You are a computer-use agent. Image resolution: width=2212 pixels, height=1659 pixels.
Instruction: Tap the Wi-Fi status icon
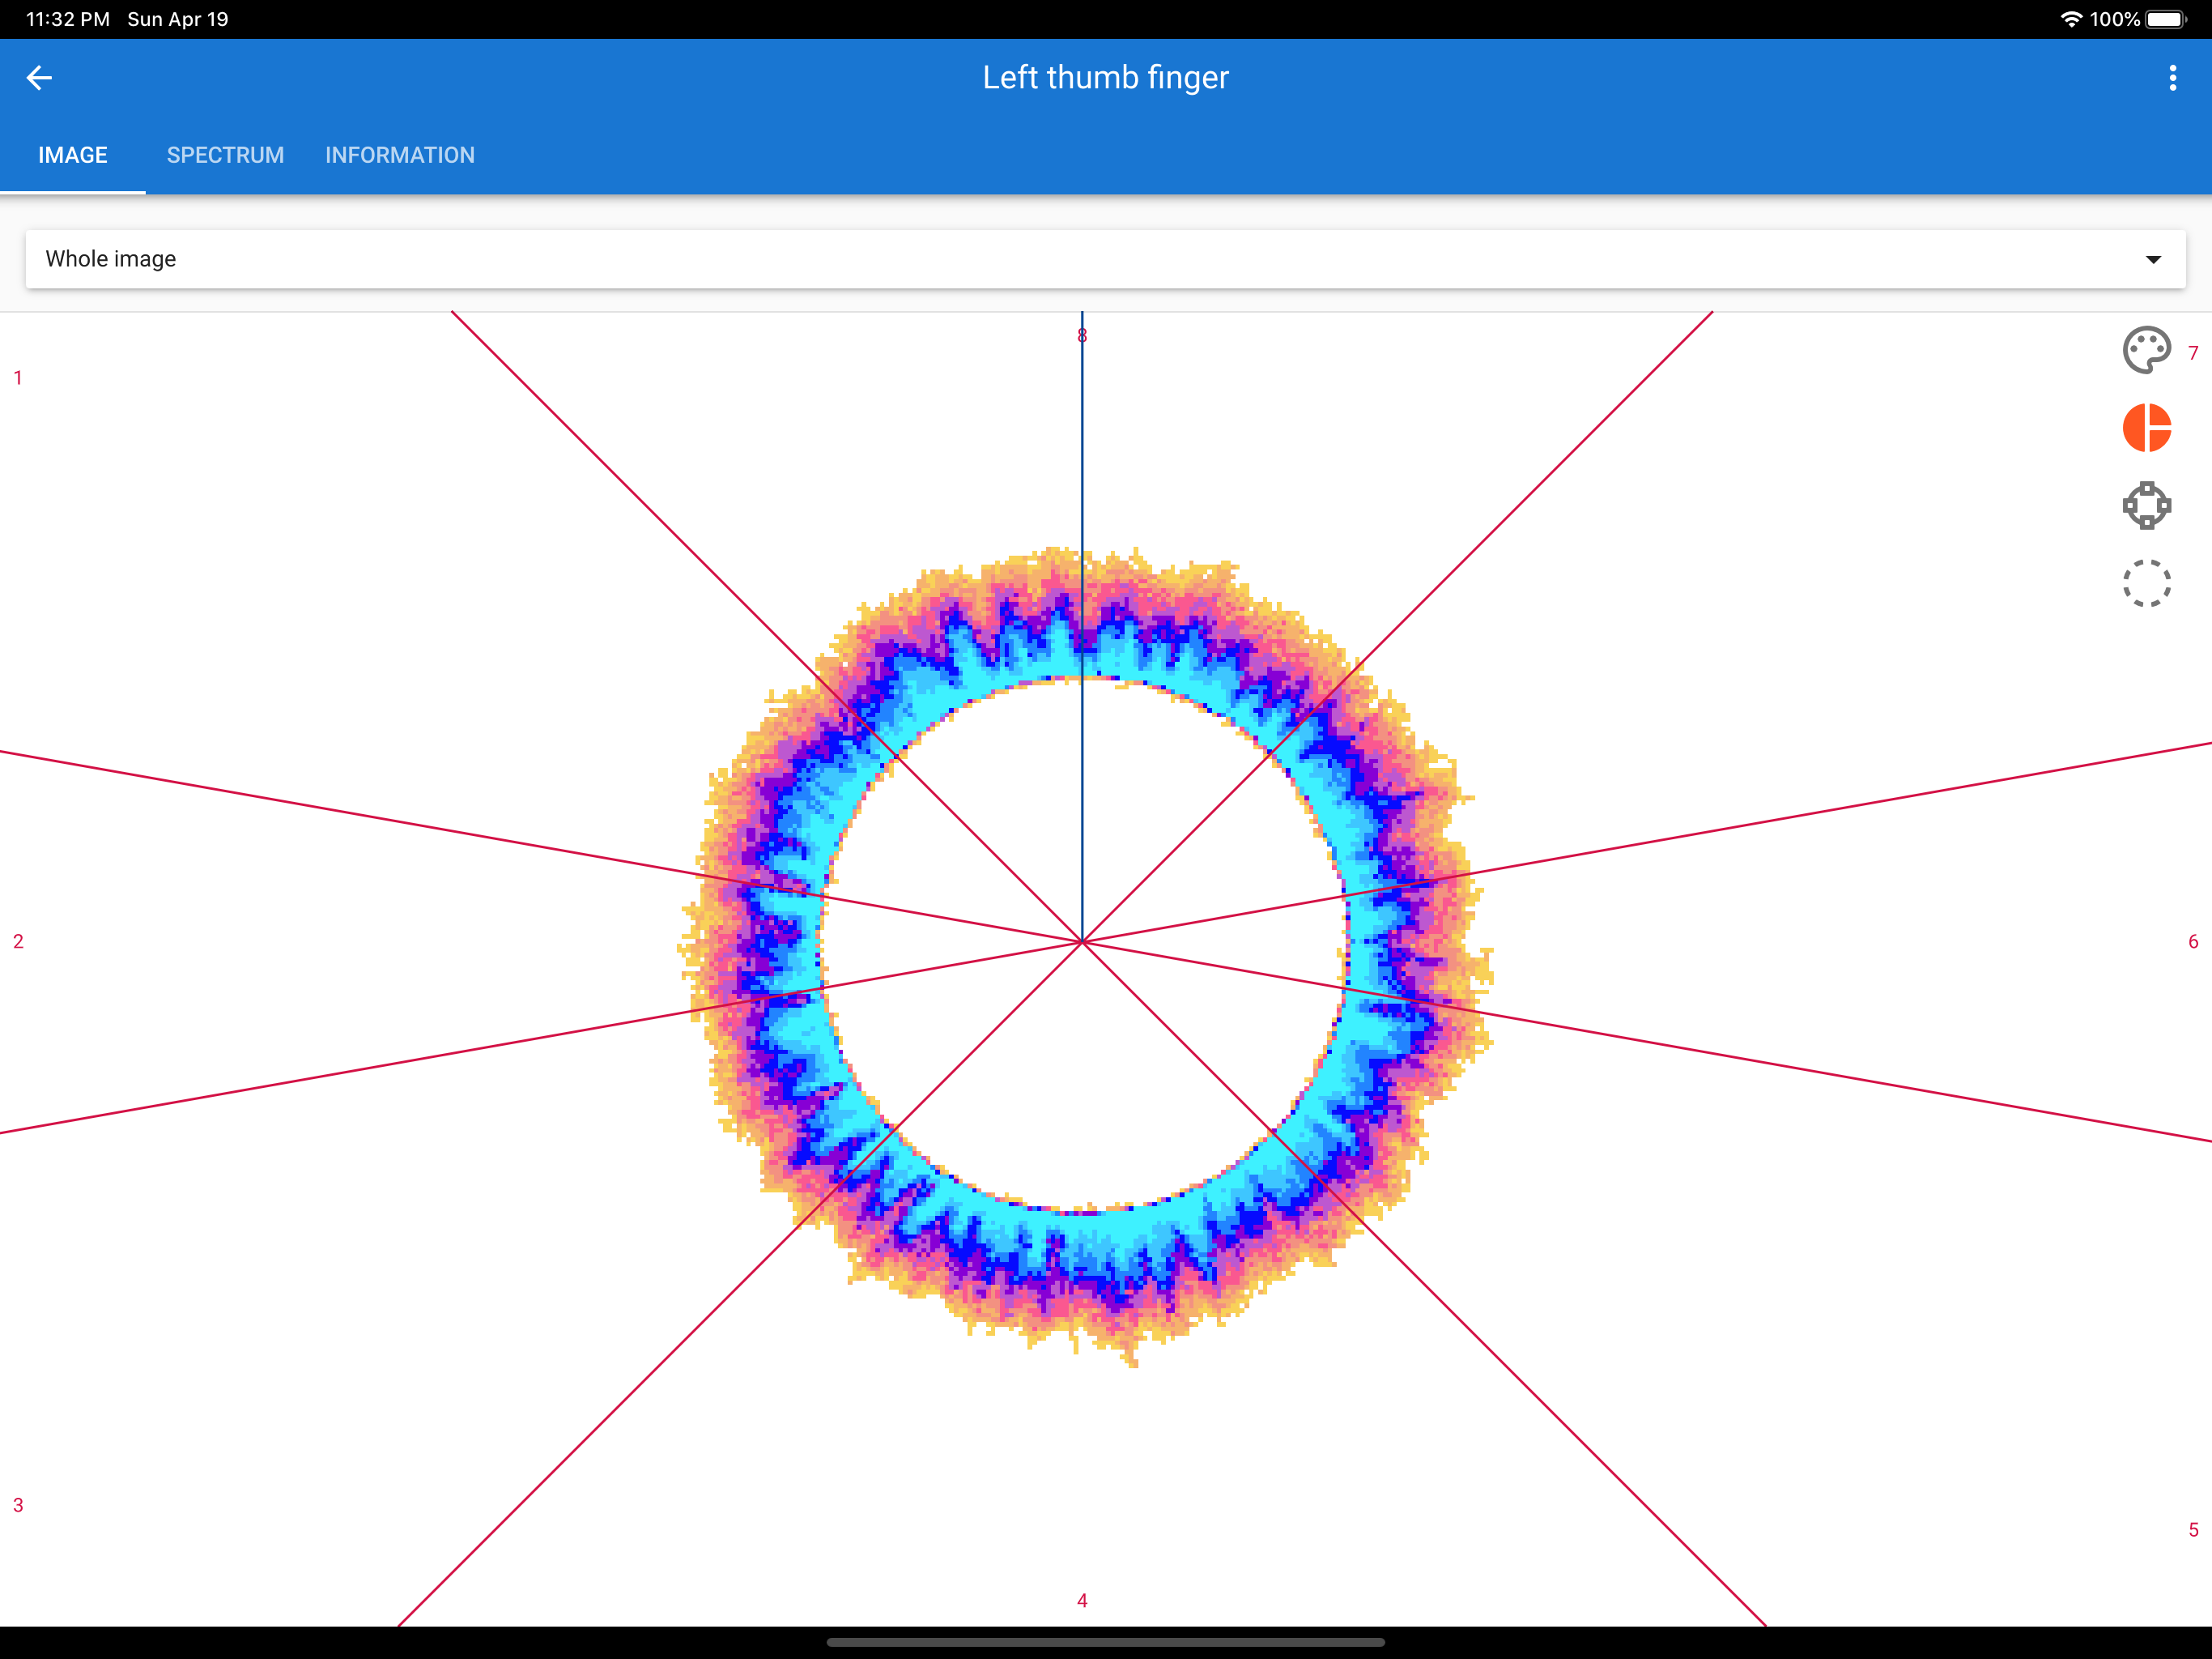click(x=2071, y=19)
